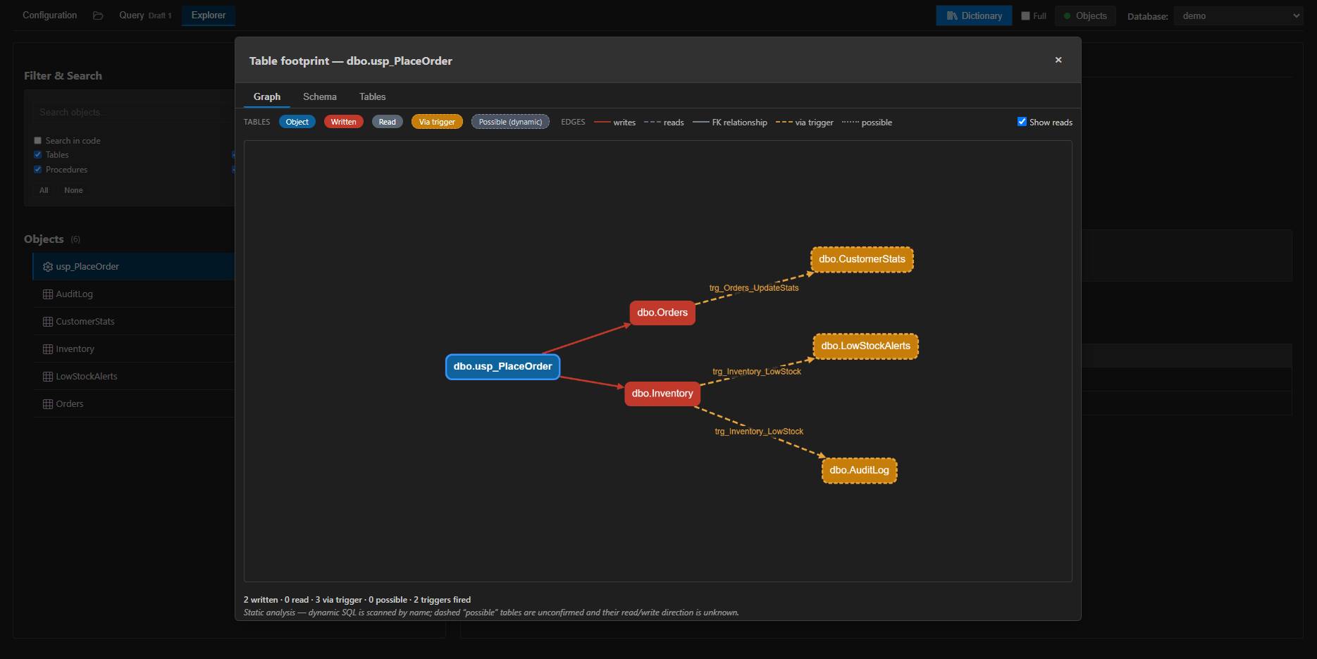Click the None filter button
The width and height of the screenshot is (1317, 659).
click(73, 190)
